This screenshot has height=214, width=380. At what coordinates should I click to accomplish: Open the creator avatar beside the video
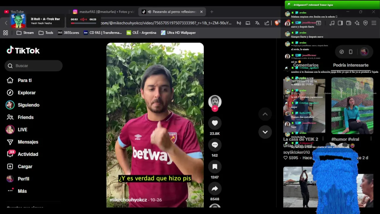pyautogui.click(x=215, y=101)
